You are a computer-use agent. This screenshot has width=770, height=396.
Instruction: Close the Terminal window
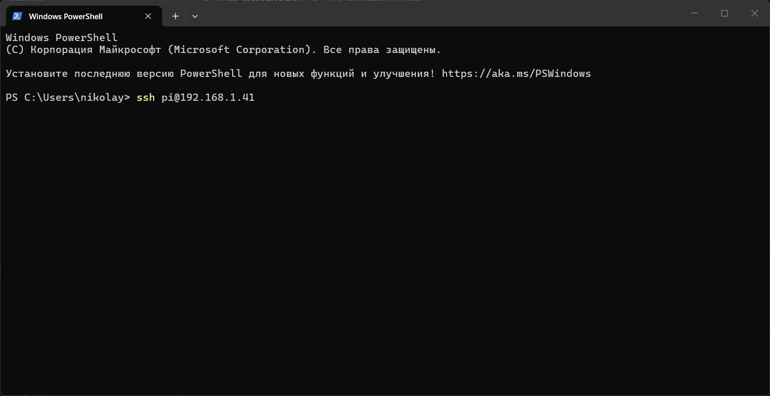tap(754, 13)
